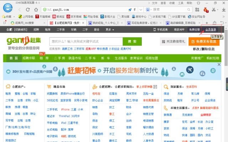Image resolution: width=228 pixels, height=142 pixels.
Task: Click the search magnifier icon in search box
Action: tap(188, 10)
